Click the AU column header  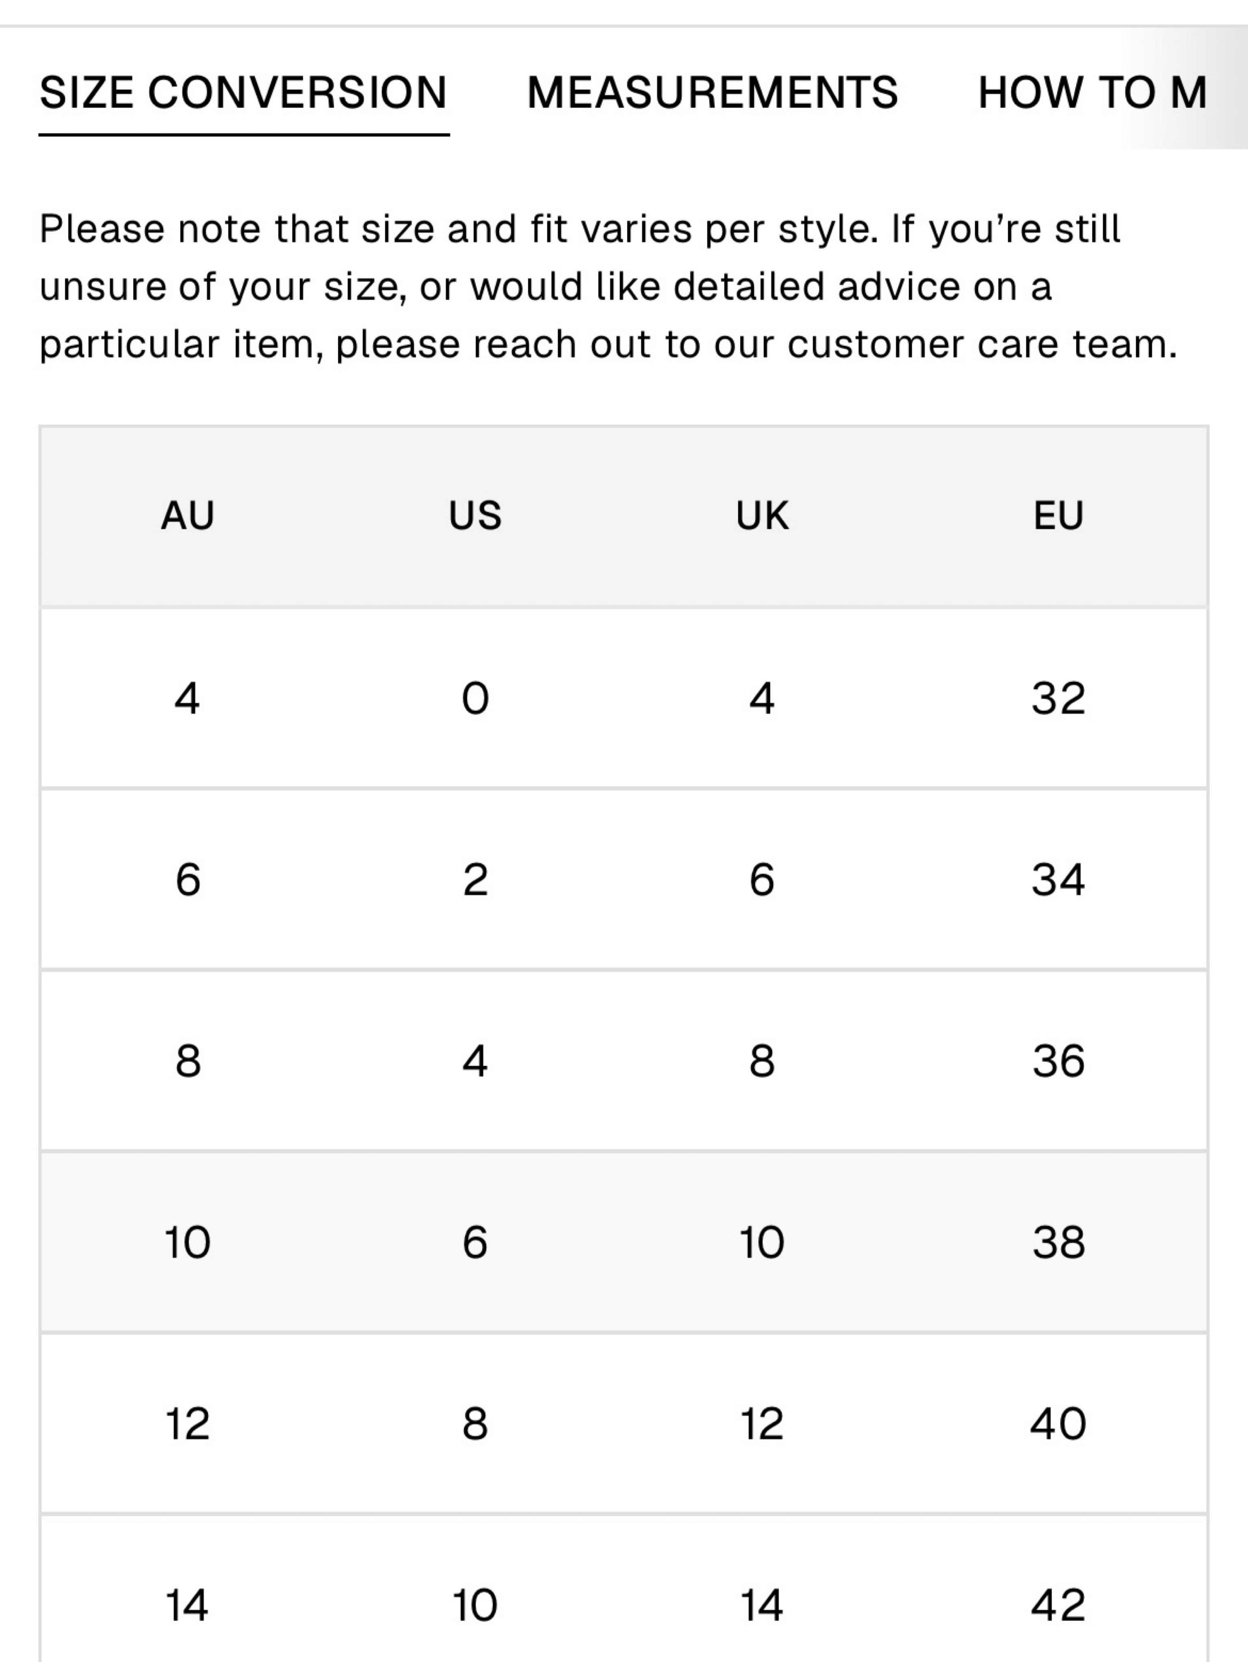tap(188, 515)
